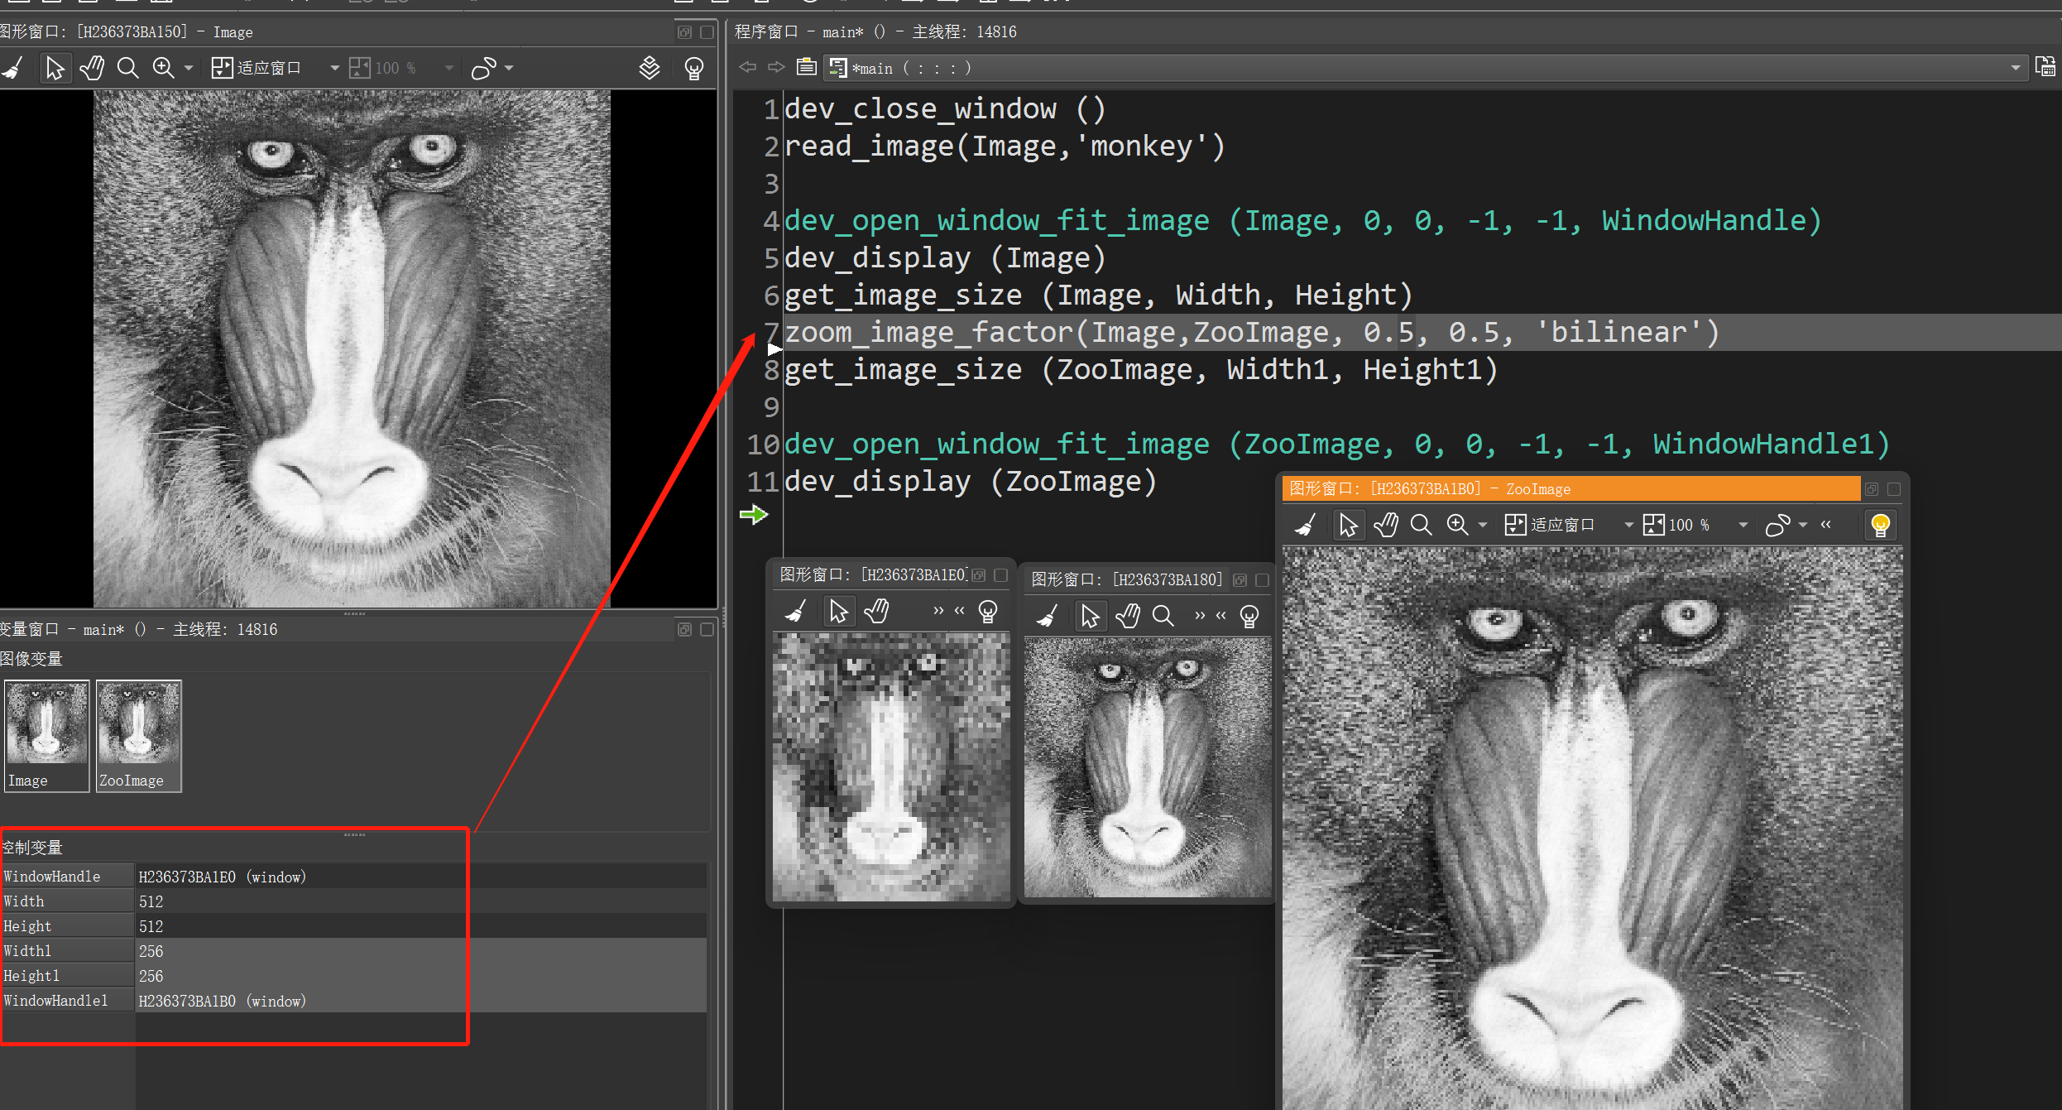Click the clear window broom icon in the Image window
This screenshot has height=1110, width=2062.
13,68
